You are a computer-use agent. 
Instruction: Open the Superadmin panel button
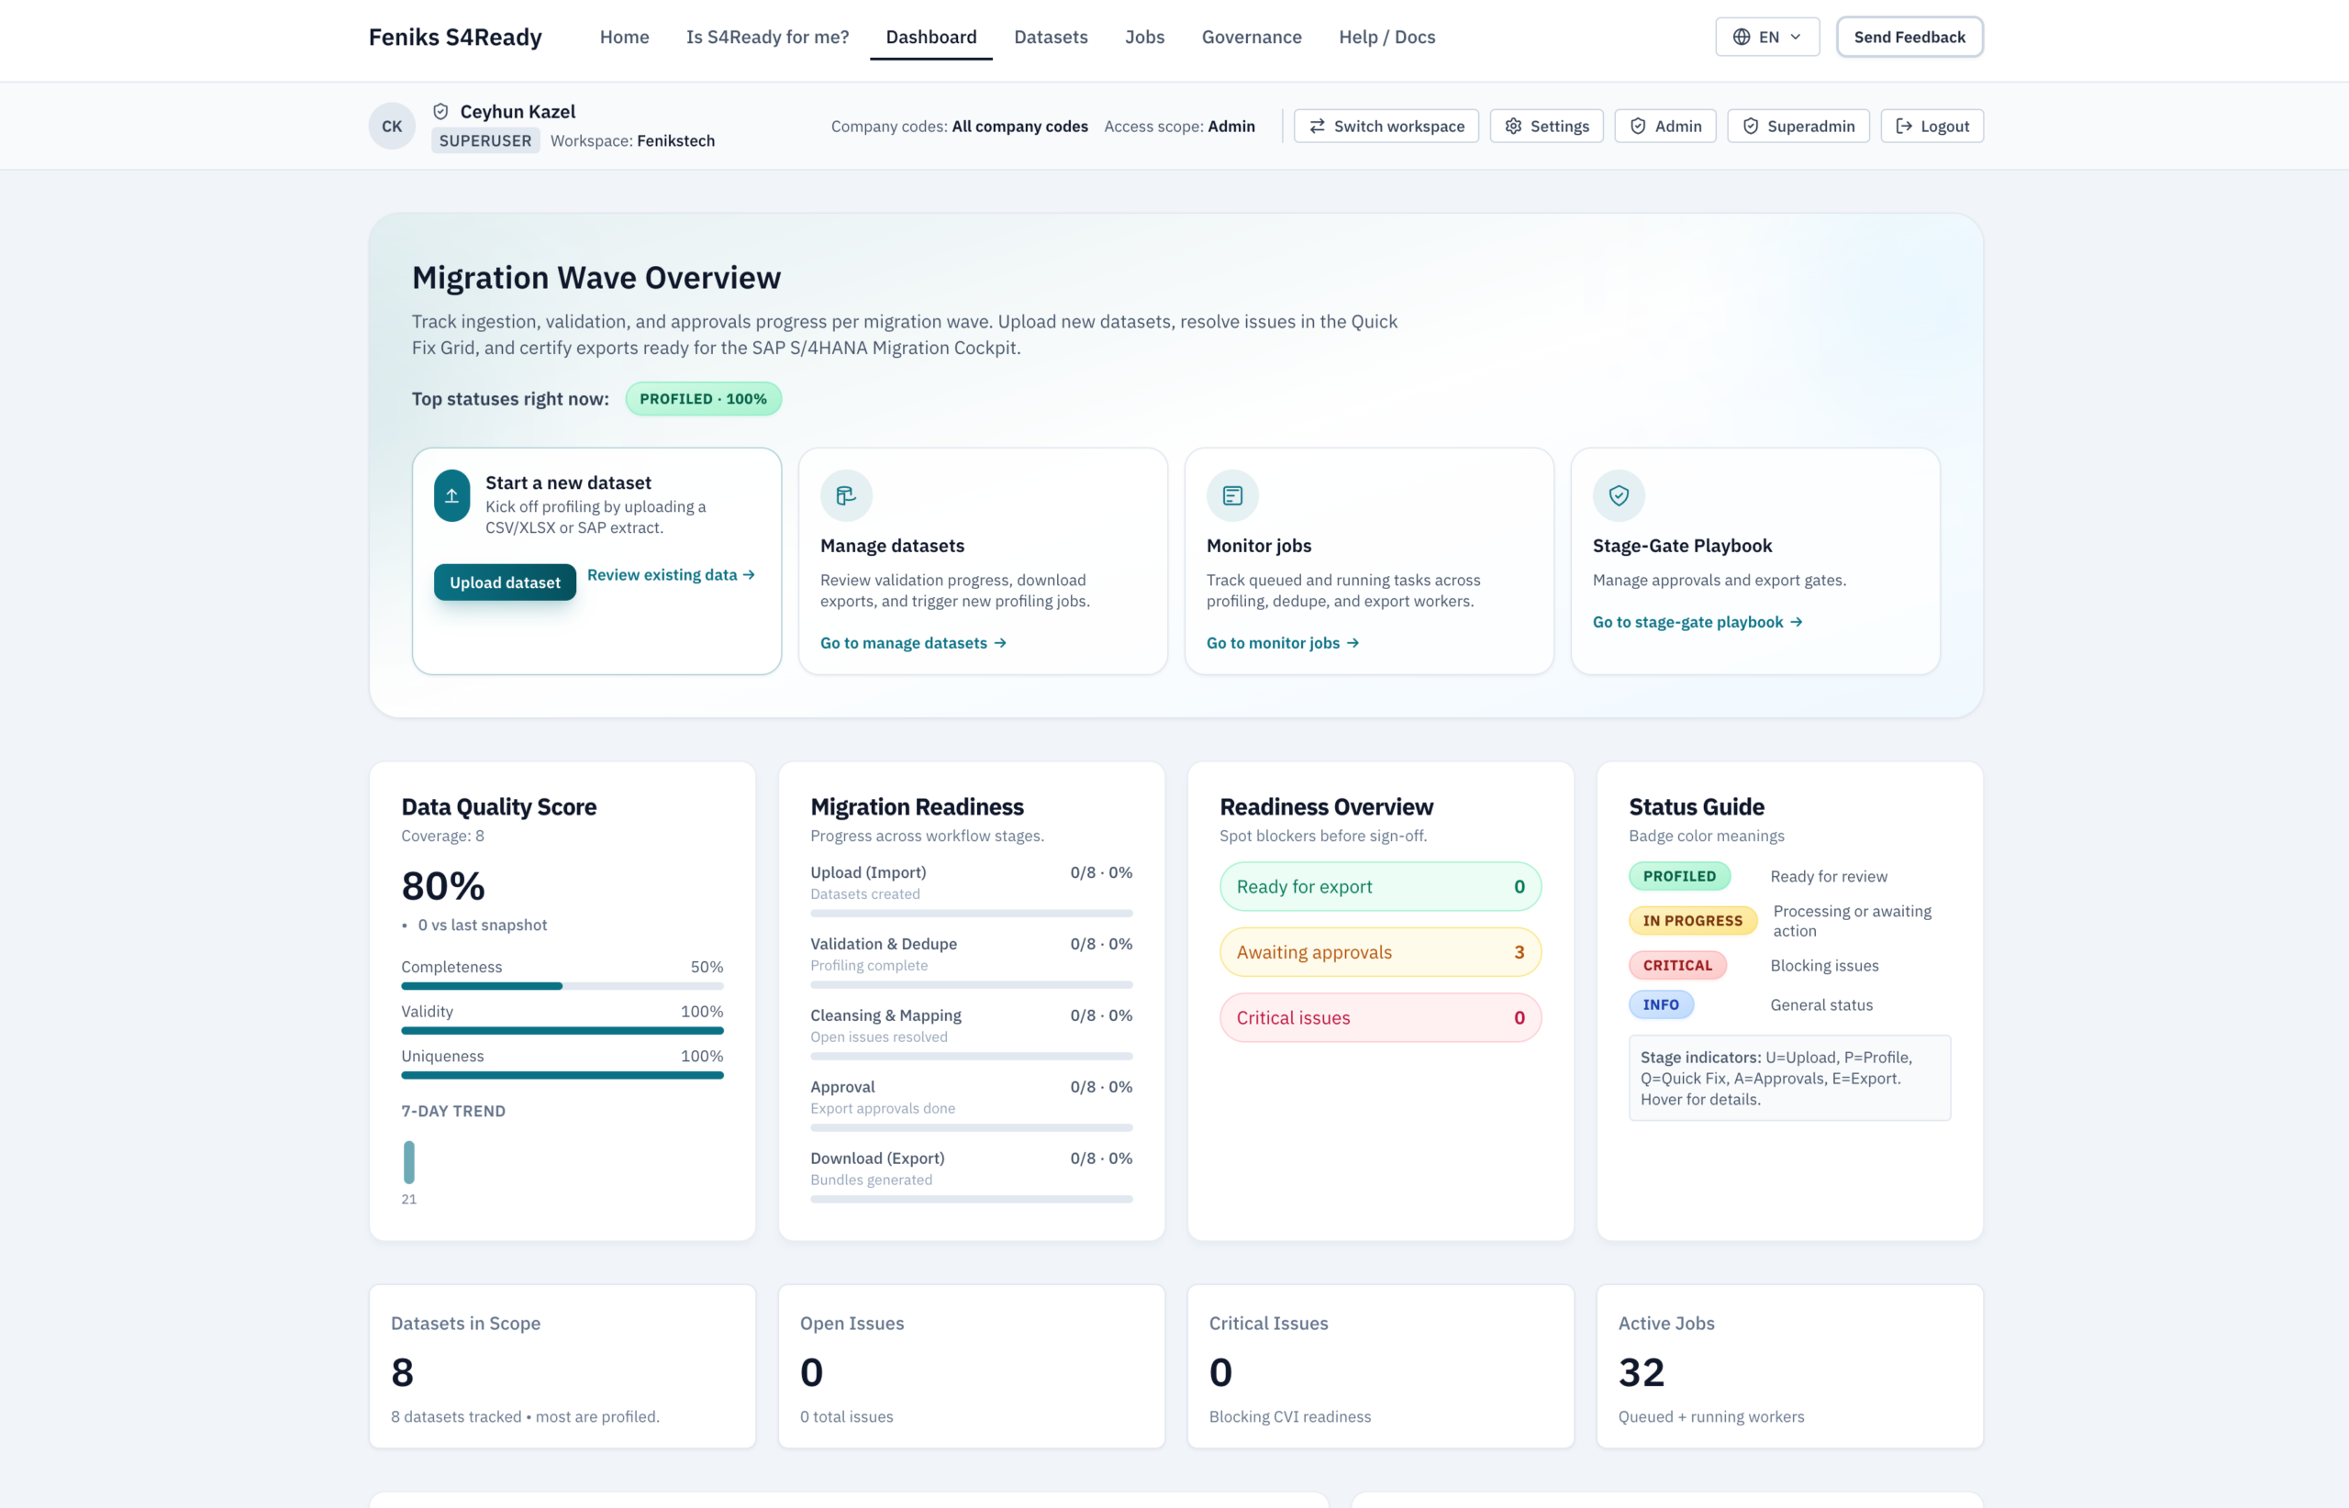pos(1798,127)
